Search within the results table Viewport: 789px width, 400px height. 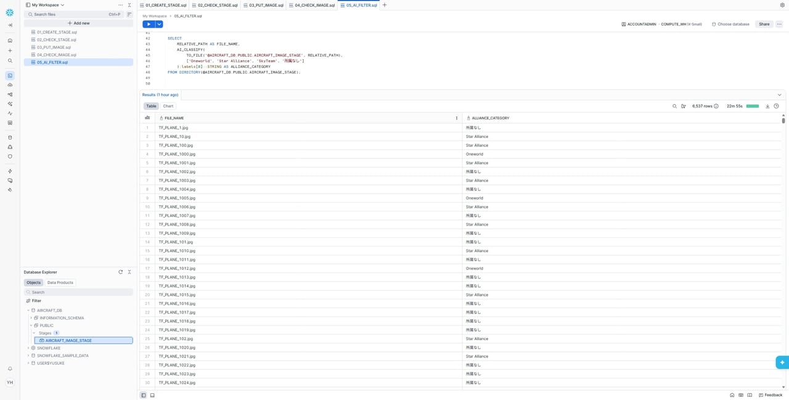click(674, 106)
